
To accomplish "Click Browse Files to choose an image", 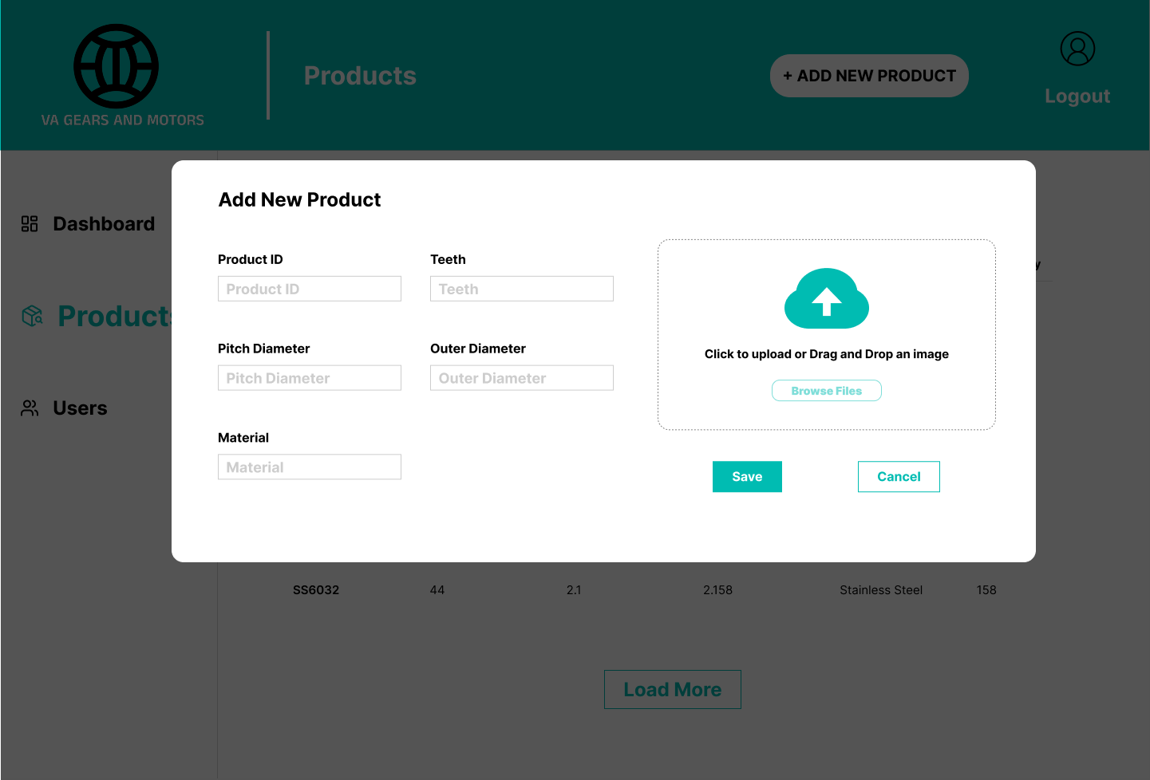I will pos(826,391).
